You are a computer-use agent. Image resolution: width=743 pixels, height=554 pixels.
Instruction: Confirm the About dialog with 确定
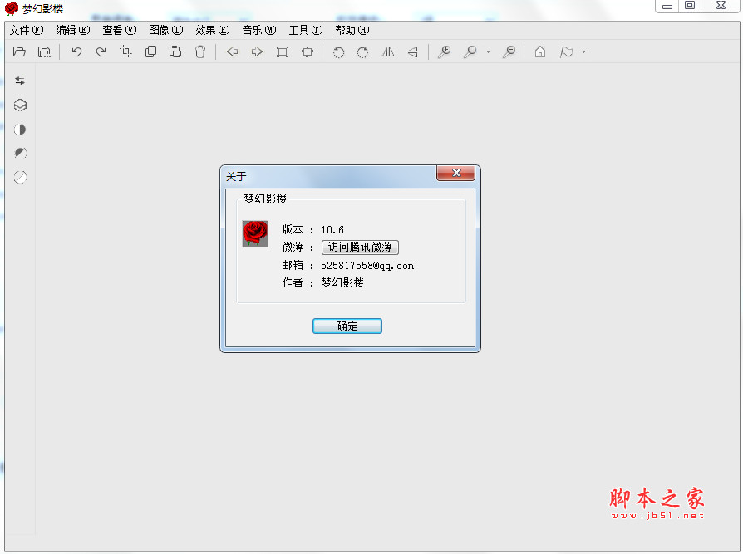click(x=347, y=326)
